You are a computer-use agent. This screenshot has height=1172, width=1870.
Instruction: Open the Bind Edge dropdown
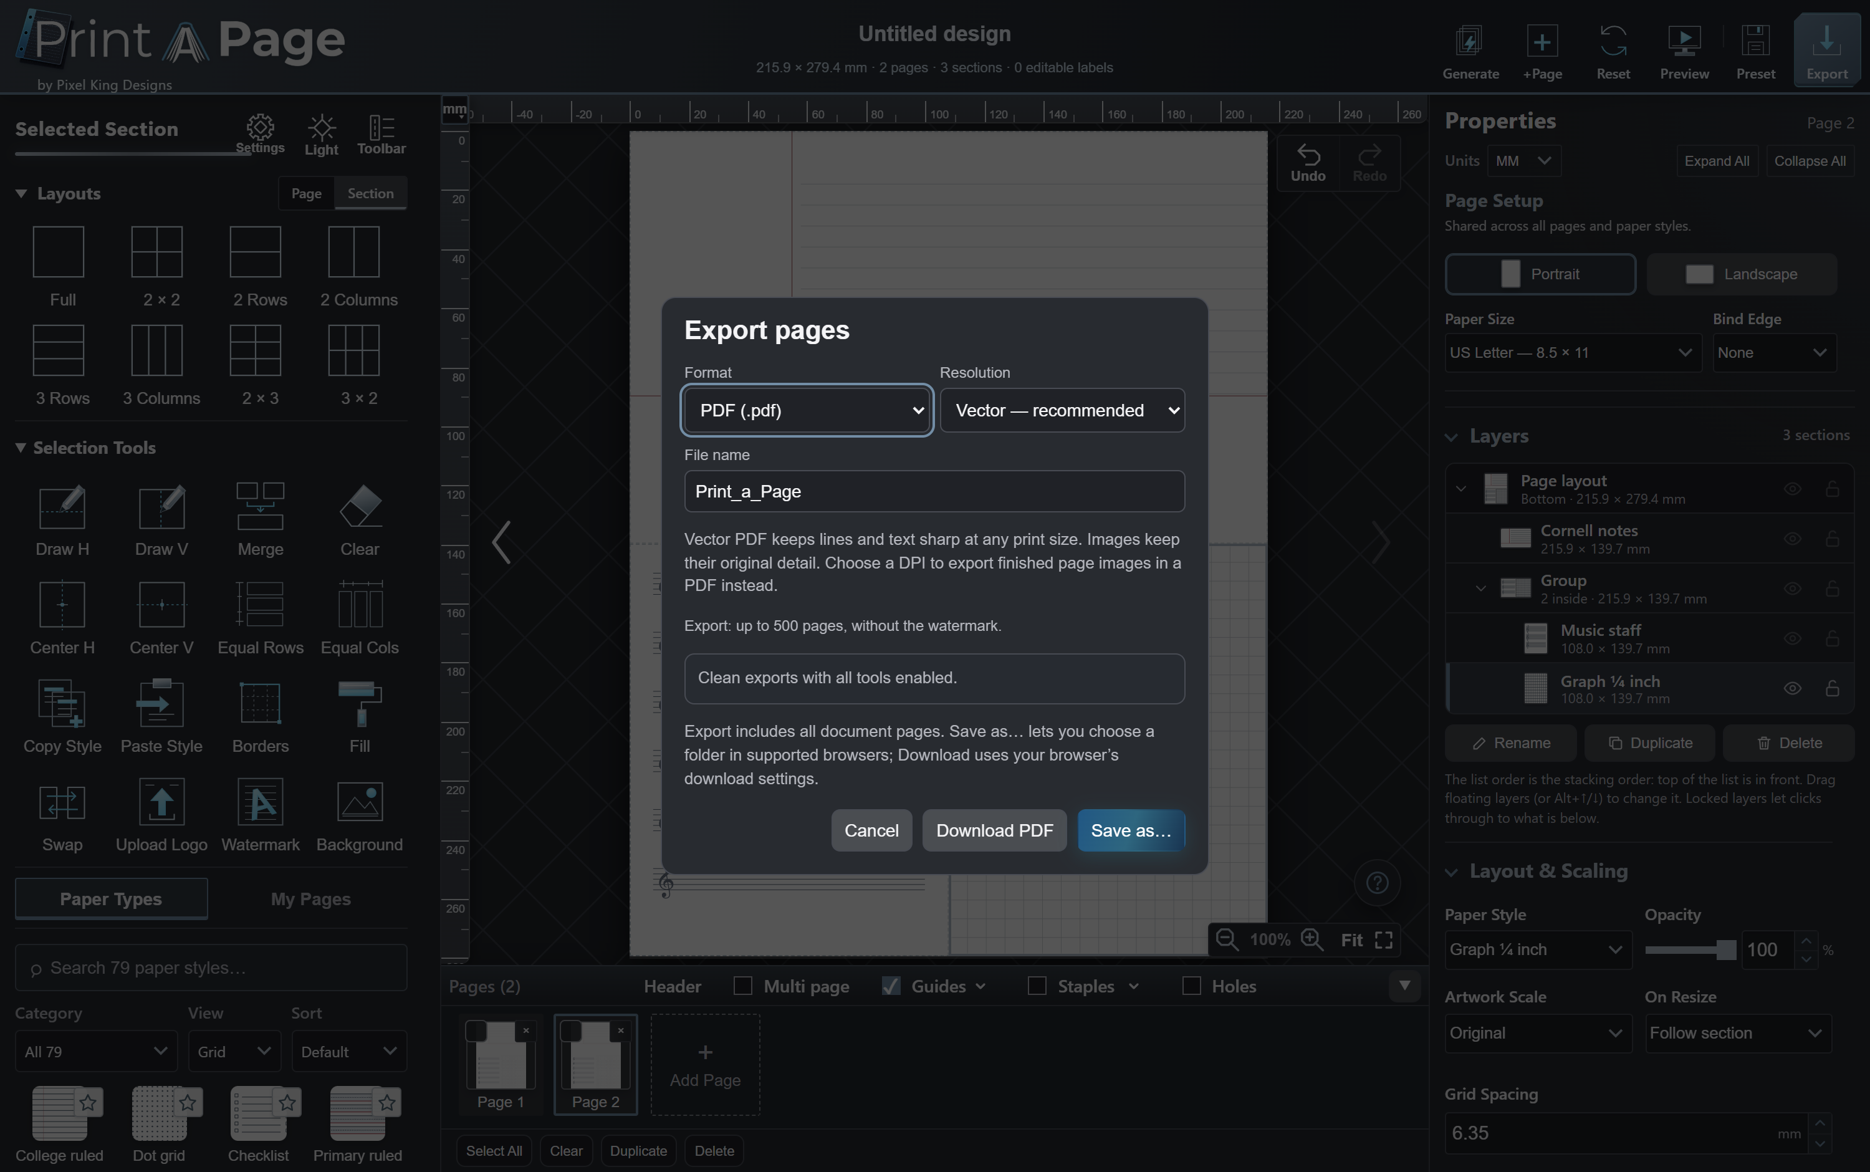point(1773,353)
